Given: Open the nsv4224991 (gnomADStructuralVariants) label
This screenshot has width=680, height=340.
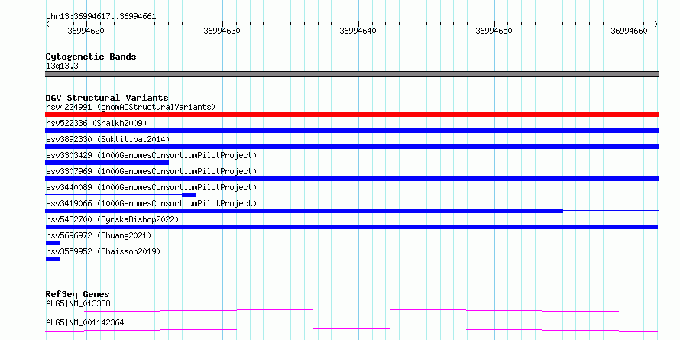Looking at the screenshot, I should (x=131, y=107).
